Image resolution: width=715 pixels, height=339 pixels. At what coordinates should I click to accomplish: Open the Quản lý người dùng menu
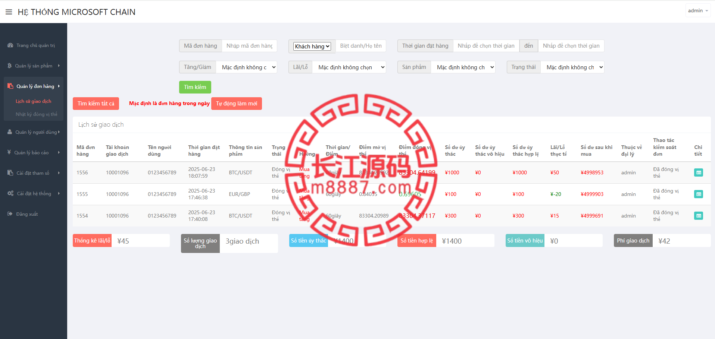tap(34, 132)
